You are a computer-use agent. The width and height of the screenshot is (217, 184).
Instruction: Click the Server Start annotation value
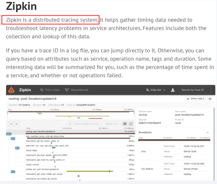click(190, 152)
